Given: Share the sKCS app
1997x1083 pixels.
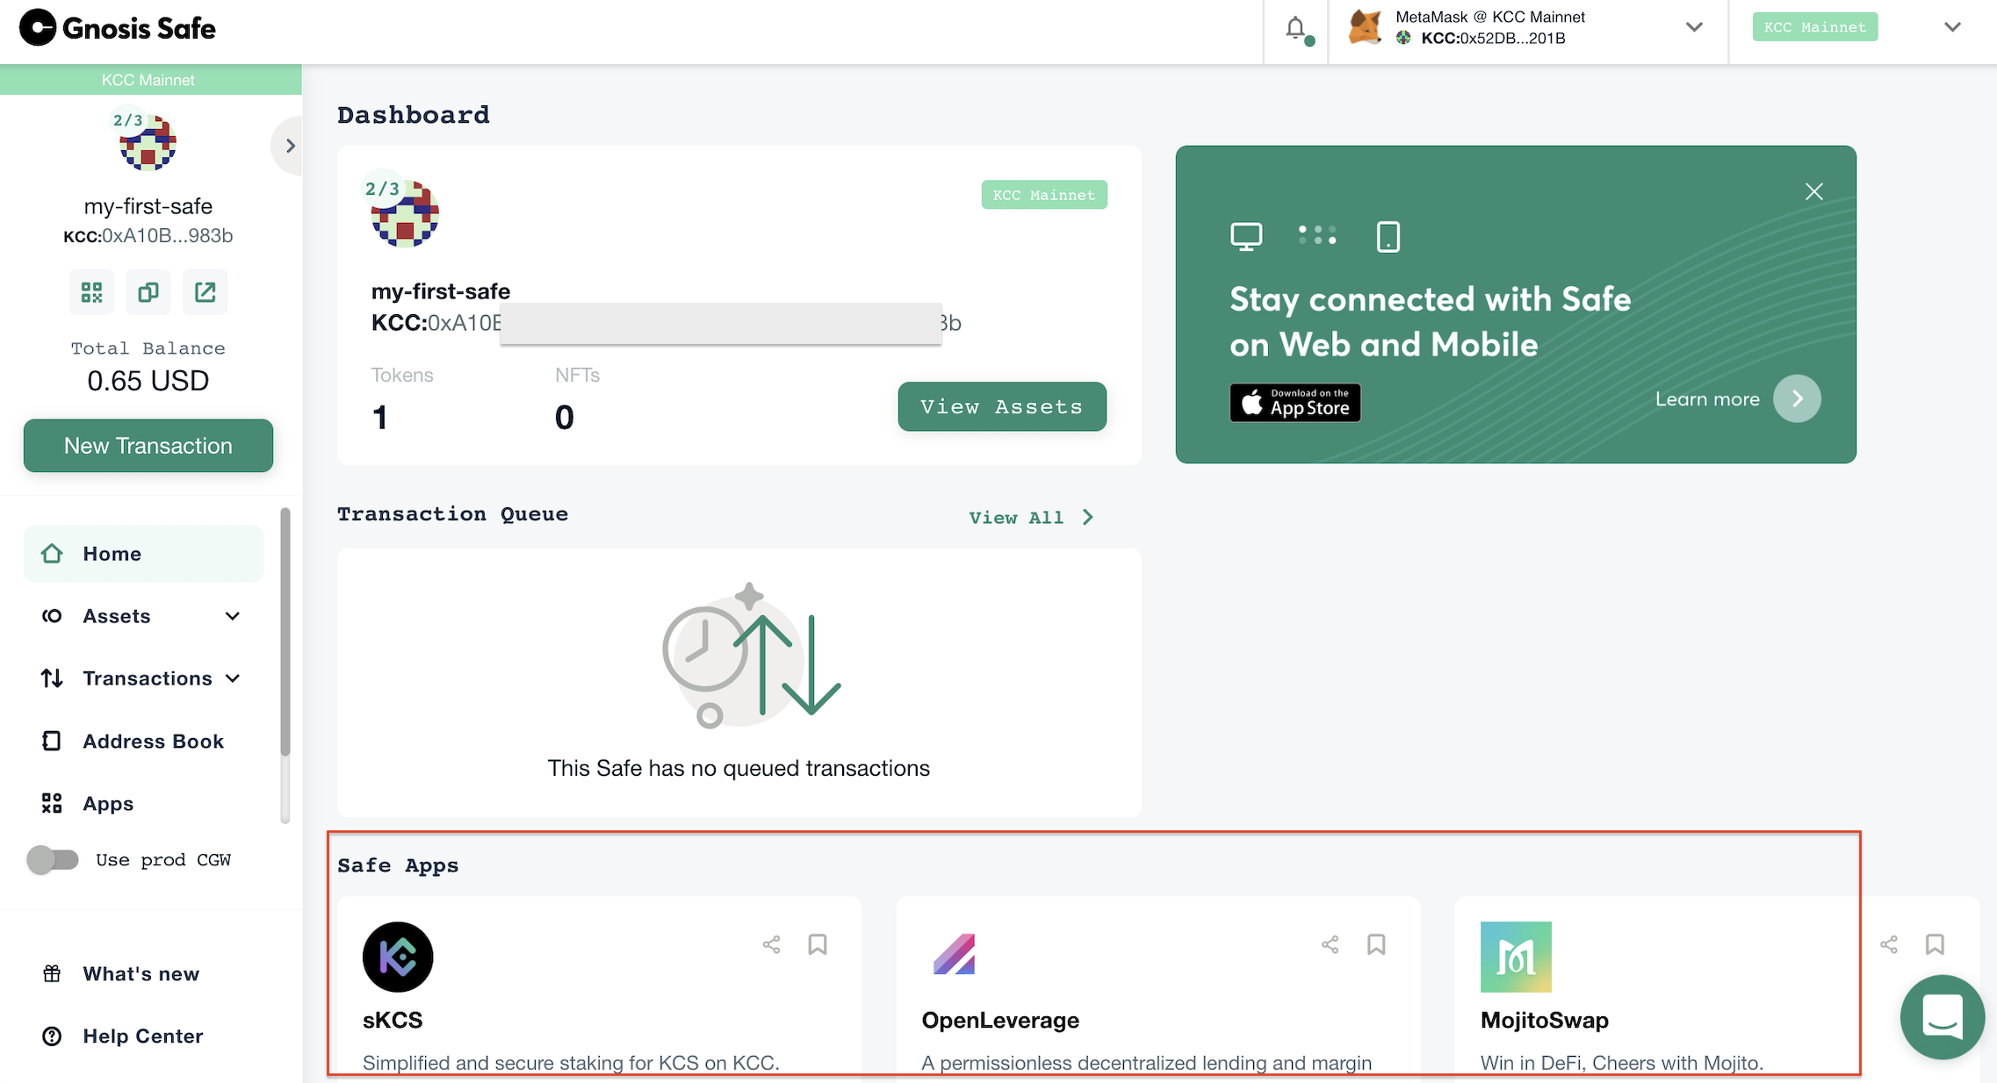Looking at the screenshot, I should 771,944.
